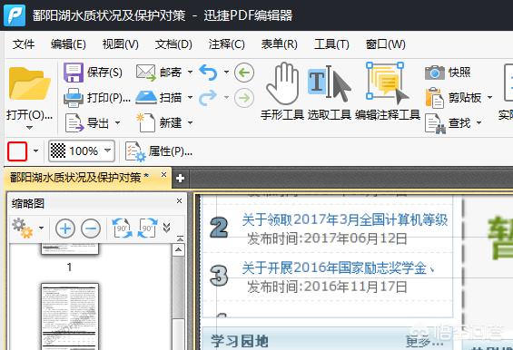The height and width of the screenshot is (350, 513).
Task: Click the 学习园地 section heading
Action: tap(240, 341)
